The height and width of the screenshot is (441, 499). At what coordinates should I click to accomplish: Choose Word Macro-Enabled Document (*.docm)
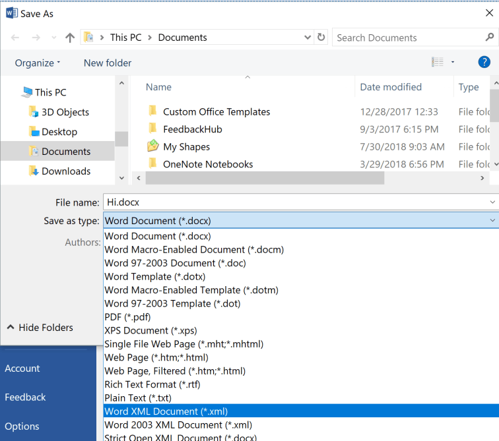(x=301, y=250)
